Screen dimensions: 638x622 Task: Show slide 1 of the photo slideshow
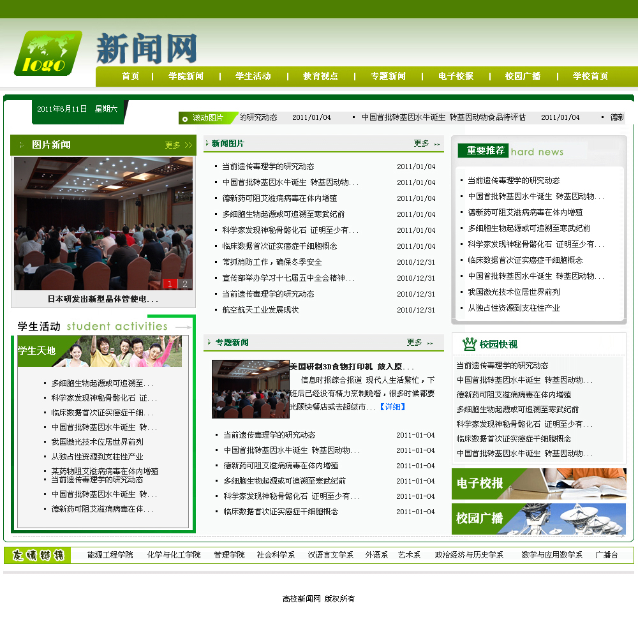170,284
